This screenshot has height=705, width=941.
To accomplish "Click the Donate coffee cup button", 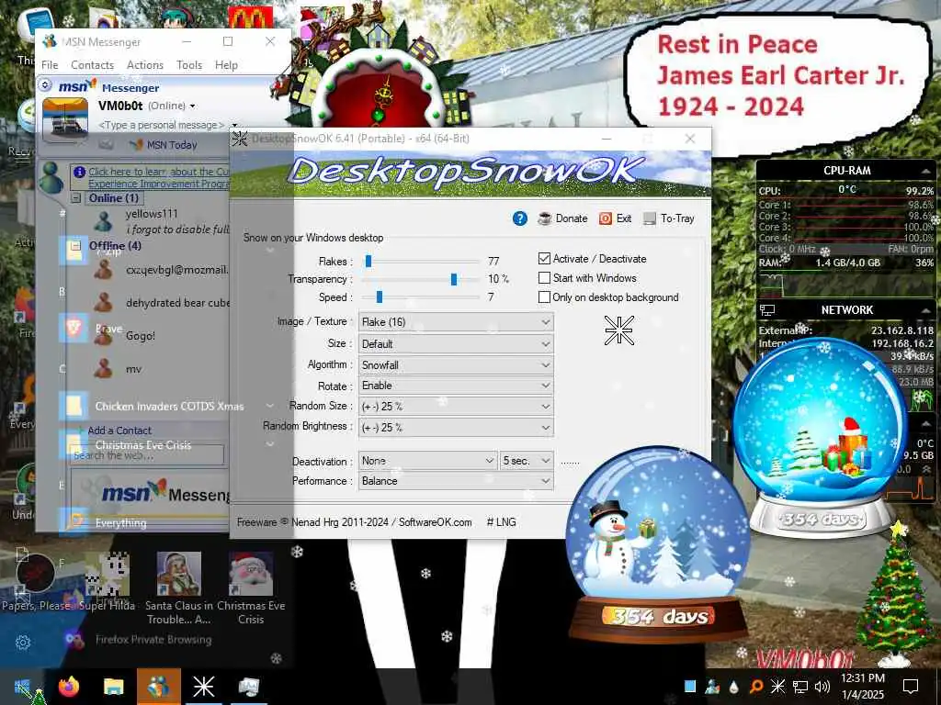I will click(x=562, y=218).
